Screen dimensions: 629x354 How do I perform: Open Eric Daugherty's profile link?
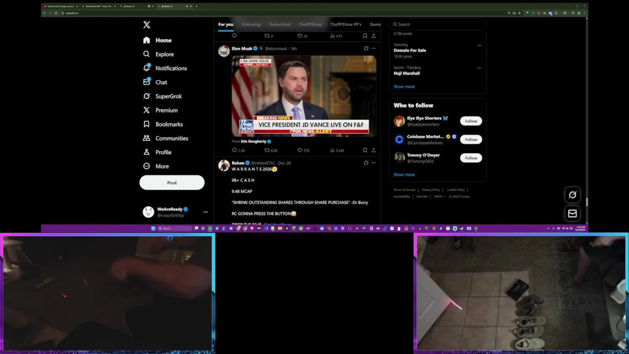point(255,142)
